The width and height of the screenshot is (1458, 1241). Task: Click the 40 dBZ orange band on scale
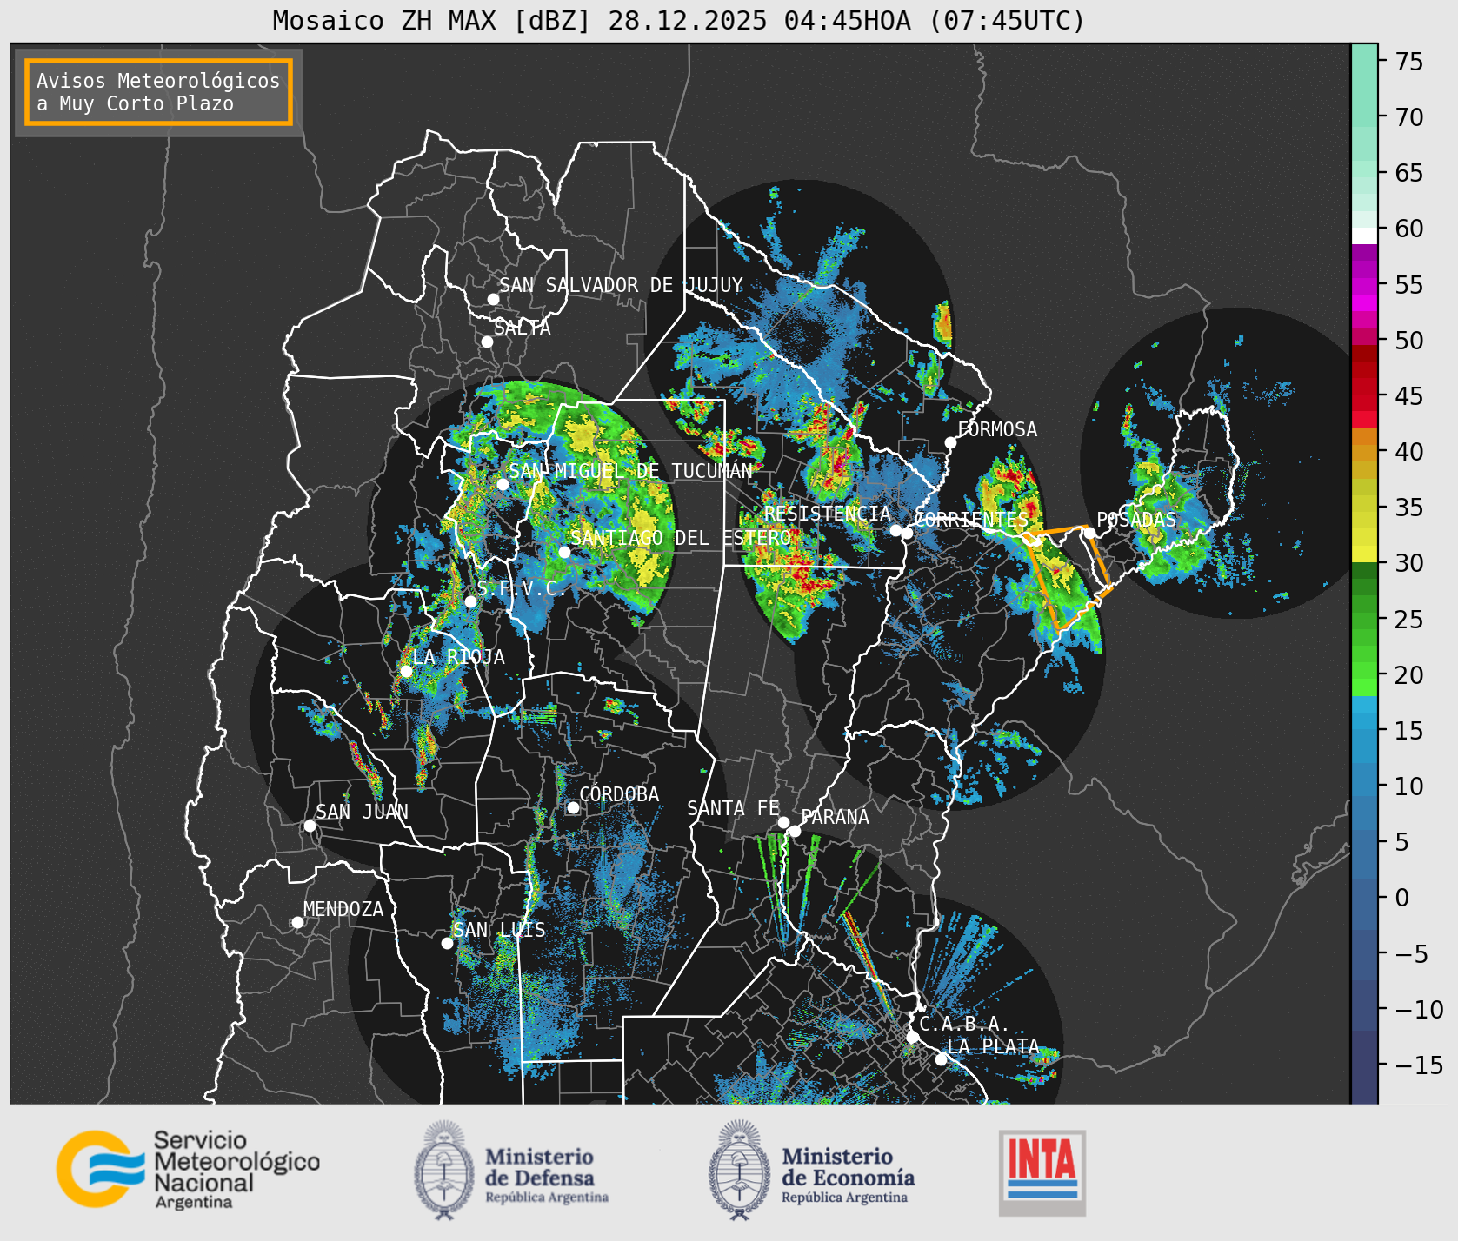tap(1365, 453)
